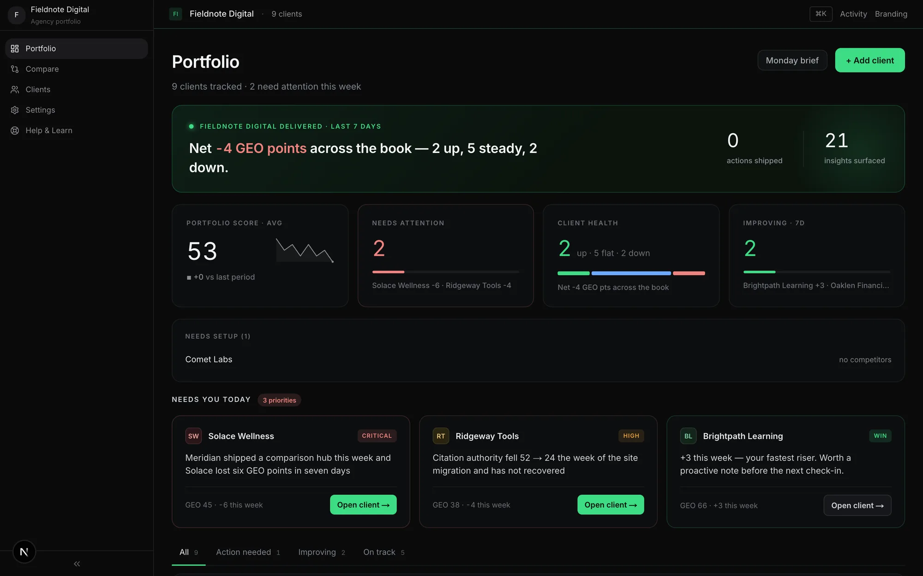The image size is (923, 576).
Task: Click the Settings gear icon
Action: click(15, 110)
